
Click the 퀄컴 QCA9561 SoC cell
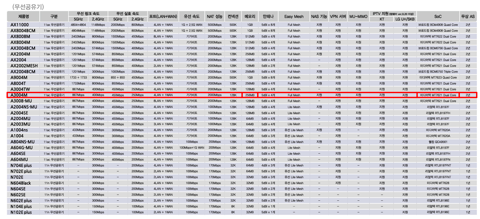(438, 142)
